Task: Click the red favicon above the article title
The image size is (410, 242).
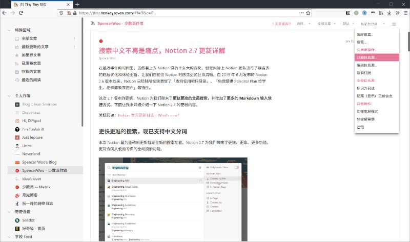Action: 101,41
